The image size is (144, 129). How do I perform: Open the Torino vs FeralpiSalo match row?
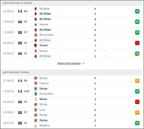click(71, 91)
